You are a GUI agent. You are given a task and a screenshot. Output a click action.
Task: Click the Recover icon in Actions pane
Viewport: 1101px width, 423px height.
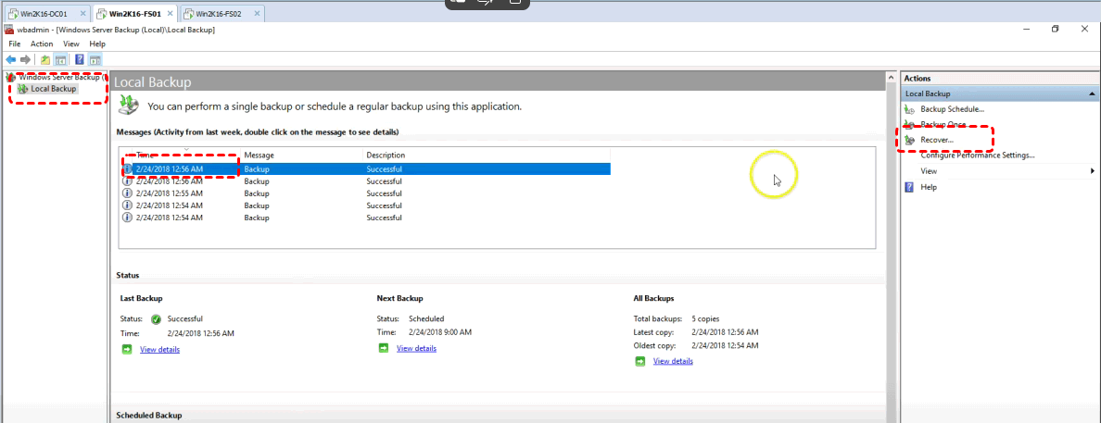point(909,140)
